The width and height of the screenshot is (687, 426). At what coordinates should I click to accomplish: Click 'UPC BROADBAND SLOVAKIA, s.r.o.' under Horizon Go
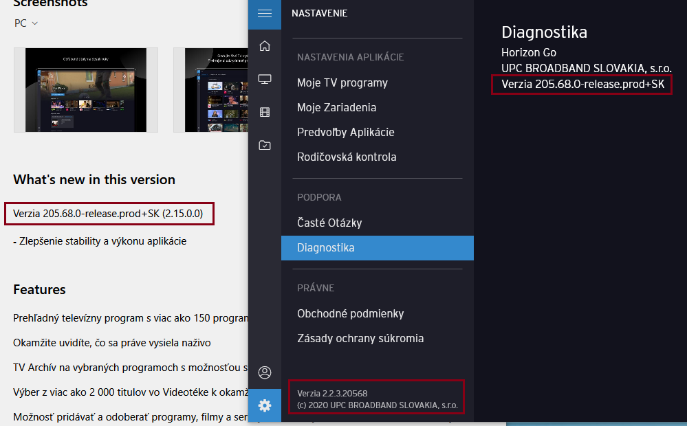[x=586, y=68]
